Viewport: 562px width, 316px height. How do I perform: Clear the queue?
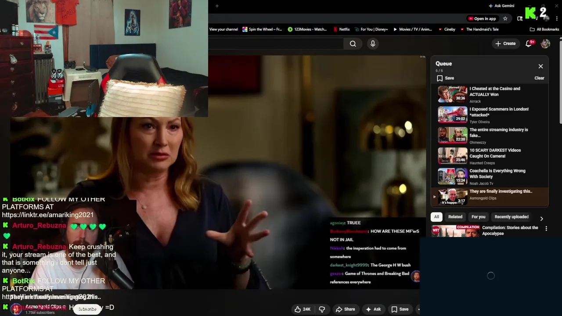point(539,78)
